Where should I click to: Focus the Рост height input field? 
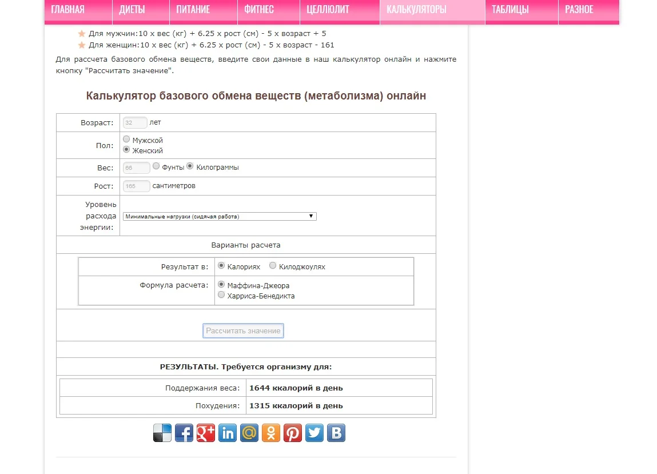(x=136, y=186)
